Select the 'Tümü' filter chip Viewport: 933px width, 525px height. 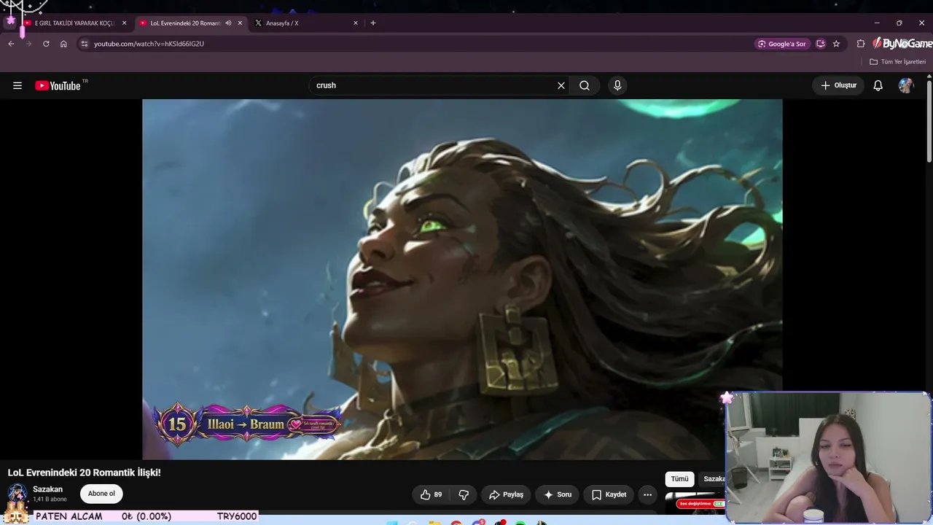coord(679,479)
